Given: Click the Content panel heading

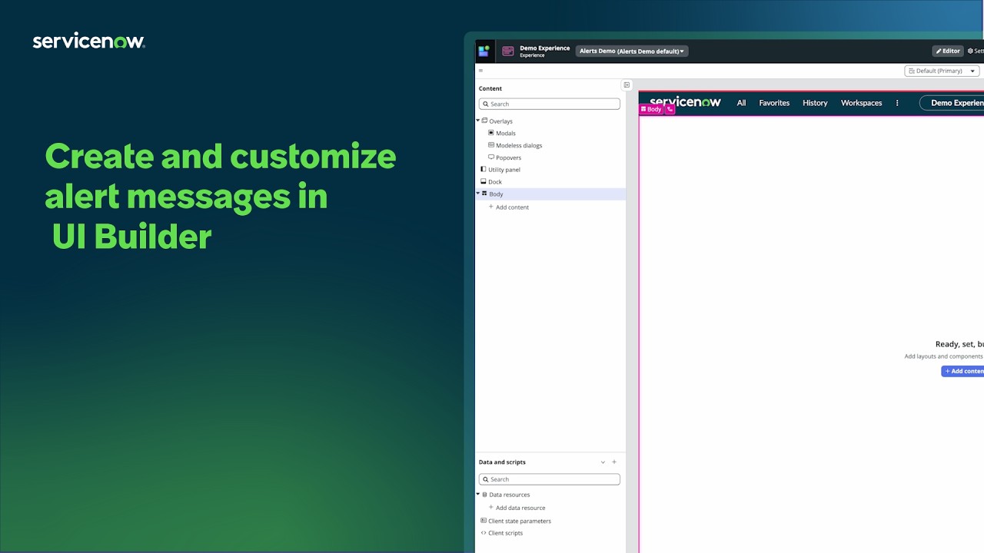Looking at the screenshot, I should point(490,88).
